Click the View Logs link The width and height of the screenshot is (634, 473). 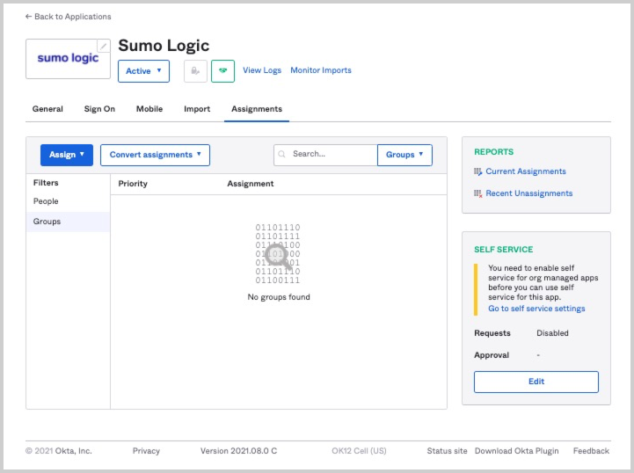coord(262,70)
